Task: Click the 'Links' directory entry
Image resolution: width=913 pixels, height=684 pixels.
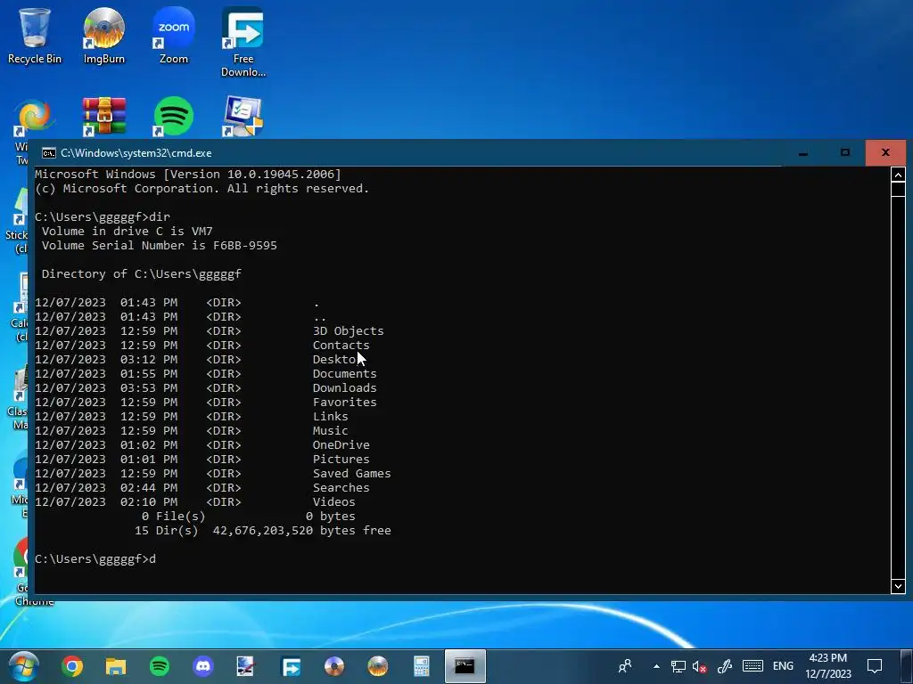Action: coord(330,417)
